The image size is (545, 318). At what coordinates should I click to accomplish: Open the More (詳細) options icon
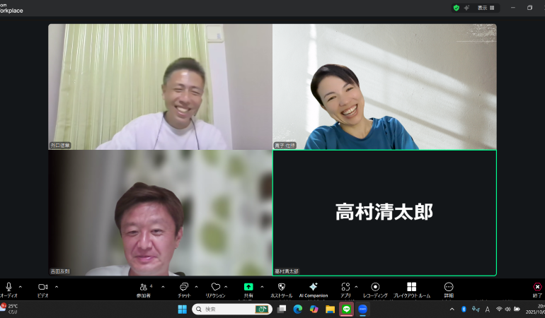tap(449, 287)
